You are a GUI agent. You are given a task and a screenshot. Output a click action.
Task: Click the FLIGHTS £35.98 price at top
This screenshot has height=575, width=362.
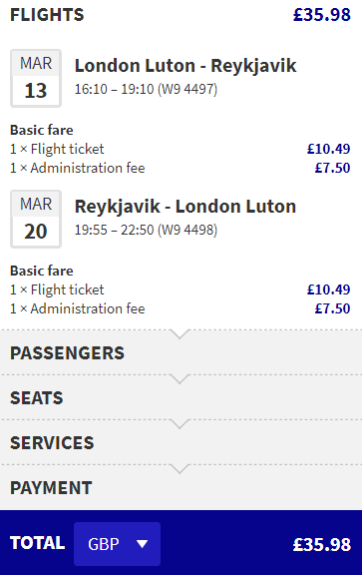322,15
